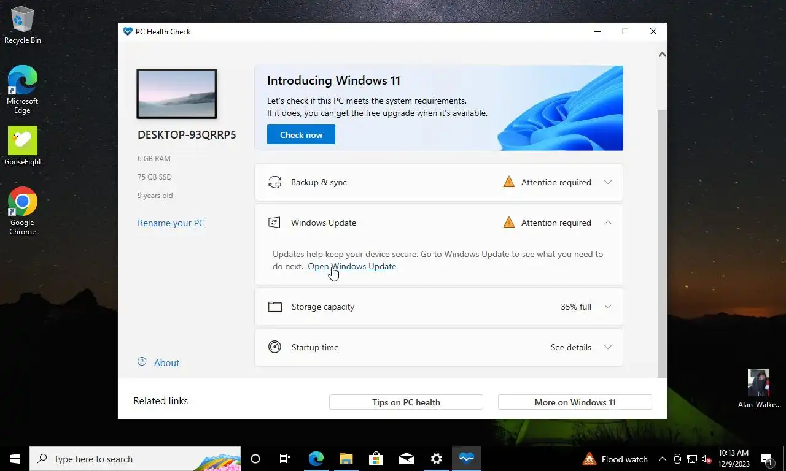Close the PC Health Check window
The height and width of the screenshot is (471, 786).
point(653,31)
